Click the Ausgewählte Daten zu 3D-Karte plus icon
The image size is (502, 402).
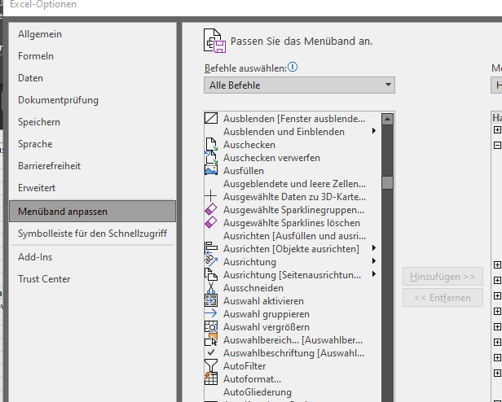pos(210,196)
